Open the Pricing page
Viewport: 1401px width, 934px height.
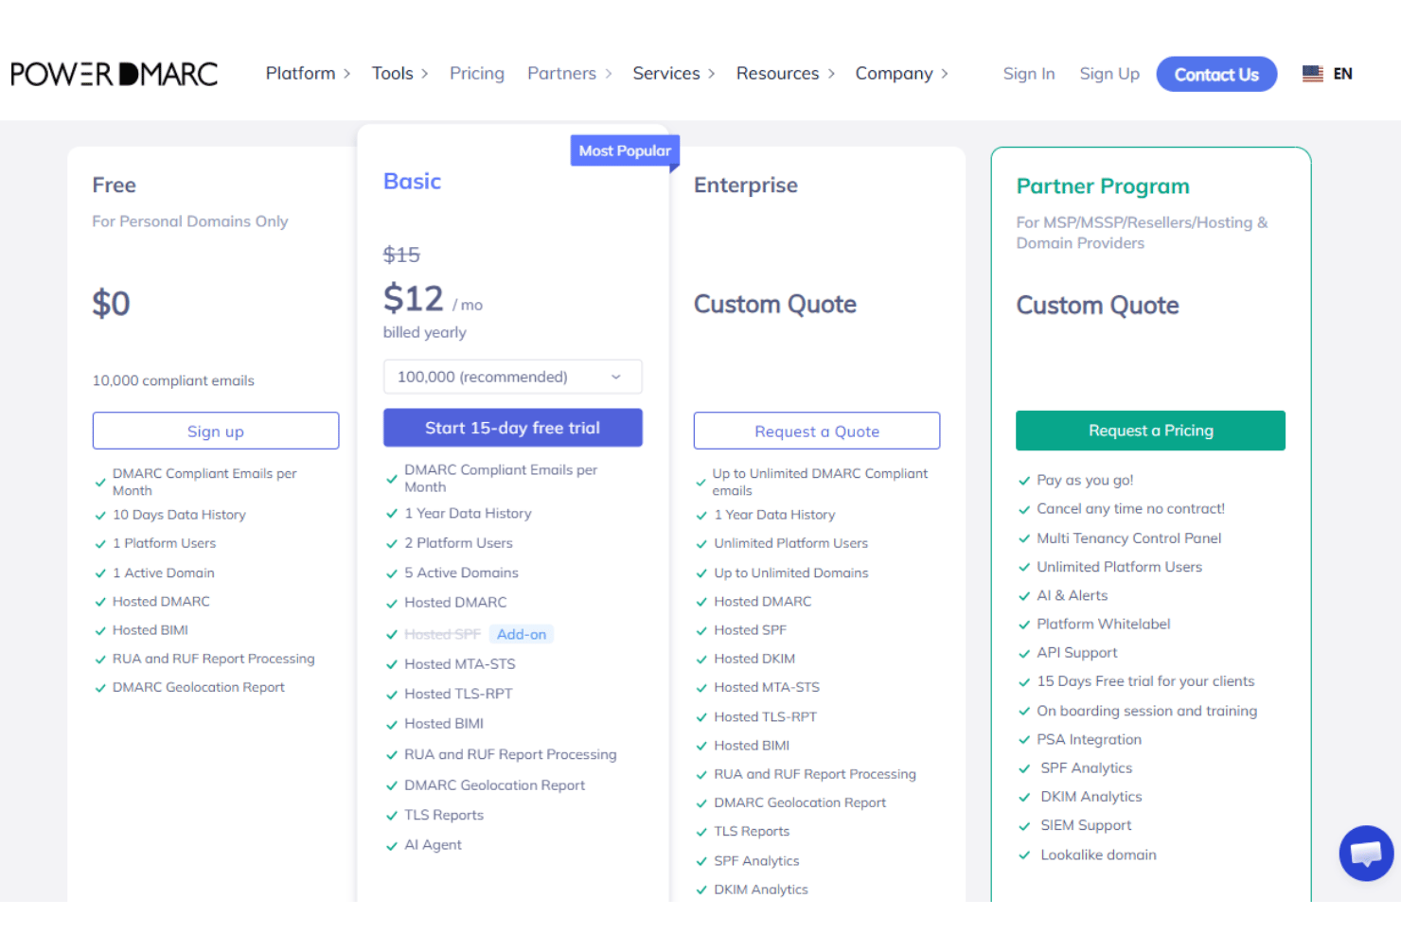click(477, 73)
